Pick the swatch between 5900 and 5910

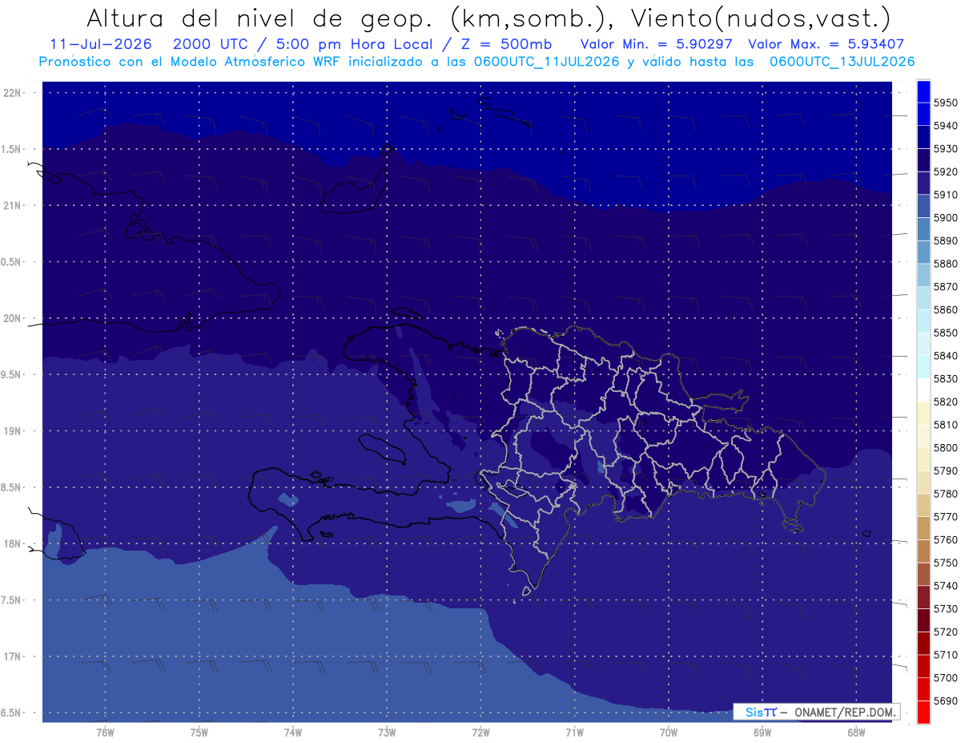click(923, 206)
